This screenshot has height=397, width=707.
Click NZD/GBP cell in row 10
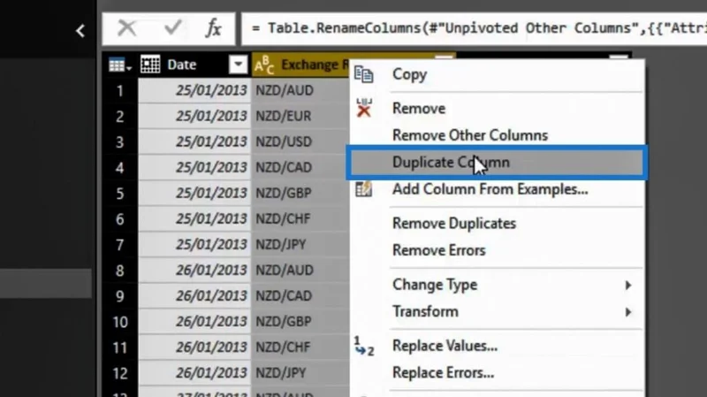click(300, 322)
